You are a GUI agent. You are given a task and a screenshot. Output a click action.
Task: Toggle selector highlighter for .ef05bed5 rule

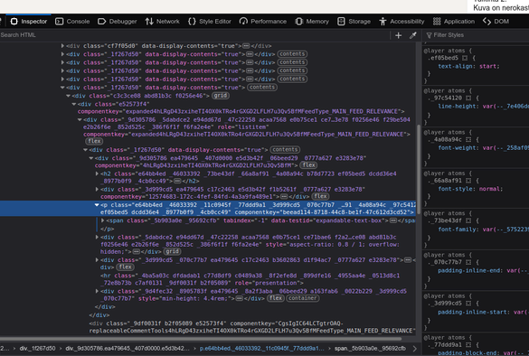tap(465, 58)
